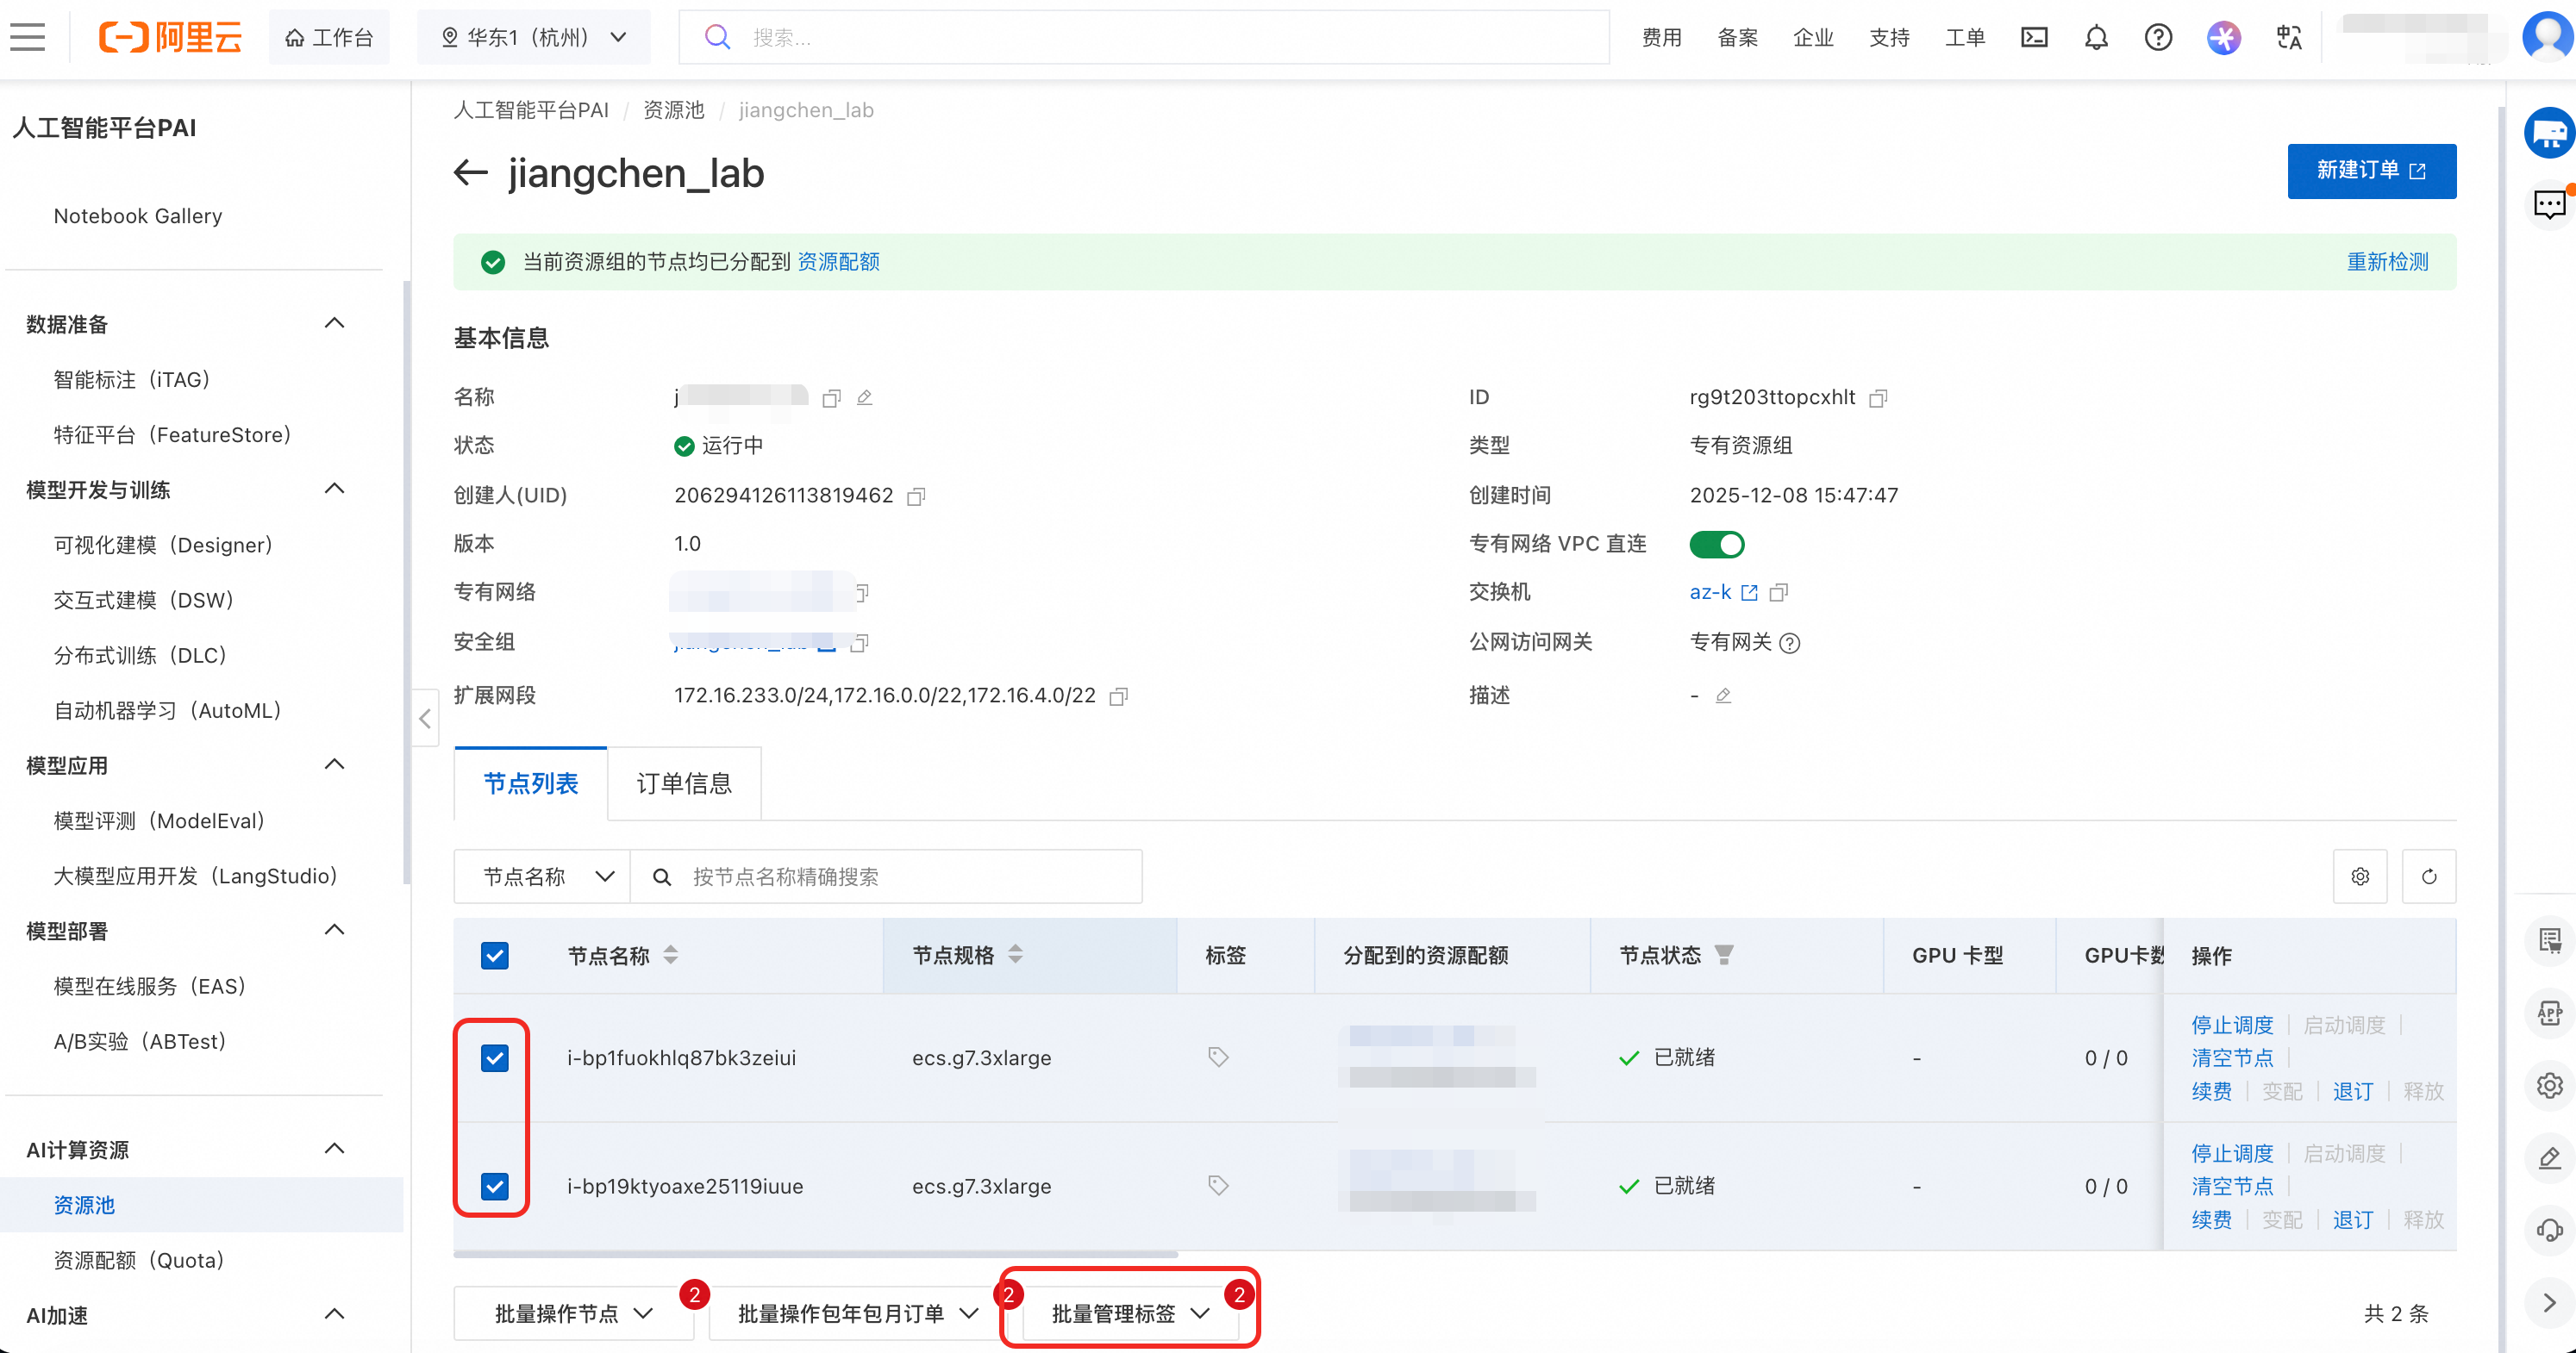Click the 新建订单 button
This screenshot has height=1353, width=2576.
coord(2370,171)
